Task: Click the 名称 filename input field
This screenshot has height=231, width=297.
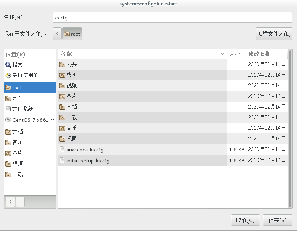Action: coord(172,17)
